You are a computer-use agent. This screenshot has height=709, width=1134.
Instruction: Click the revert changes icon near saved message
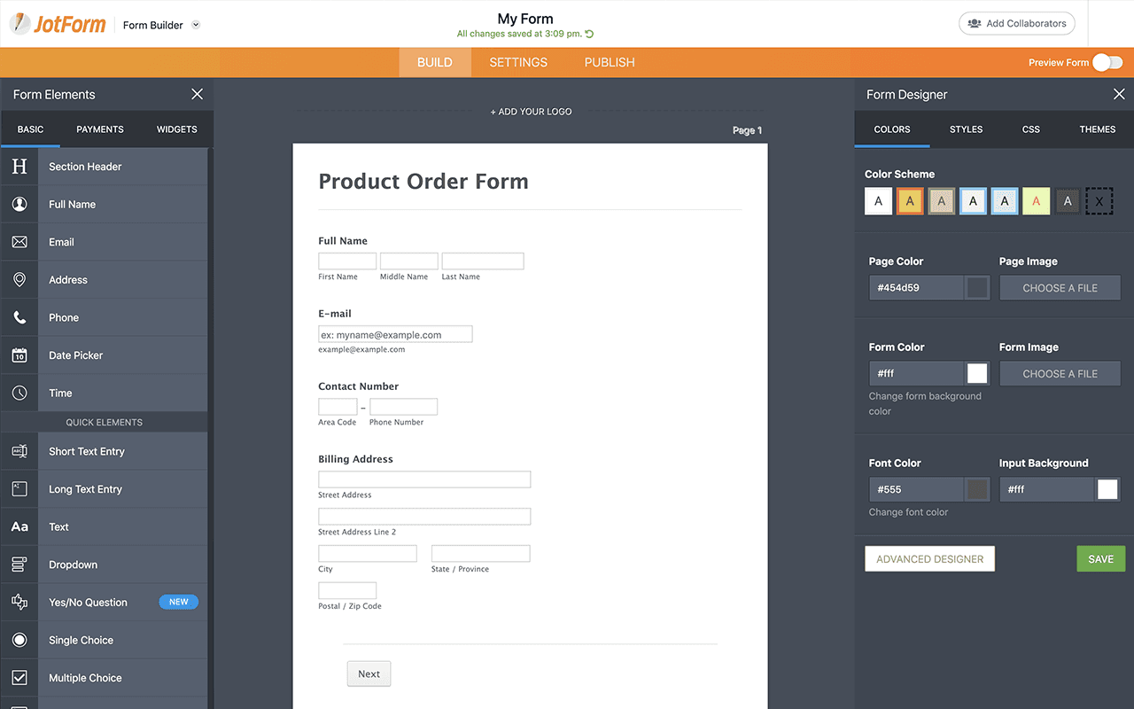pos(590,34)
